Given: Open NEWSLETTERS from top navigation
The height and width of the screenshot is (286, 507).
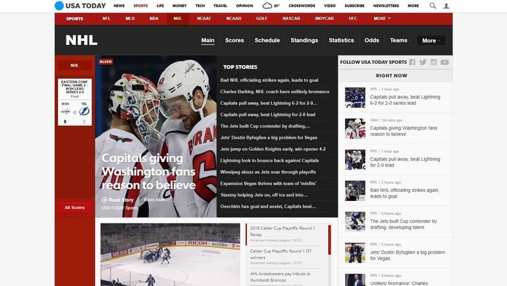Looking at the screenshot, I should click(x=386, y=6).
